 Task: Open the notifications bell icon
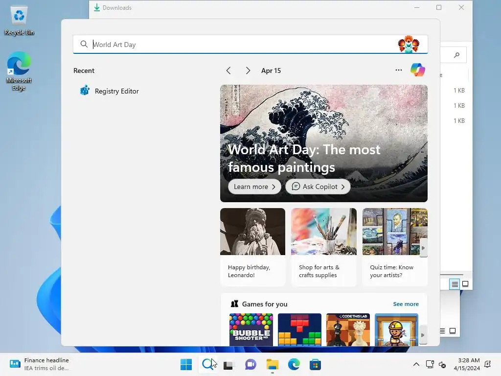click(488, 364)
